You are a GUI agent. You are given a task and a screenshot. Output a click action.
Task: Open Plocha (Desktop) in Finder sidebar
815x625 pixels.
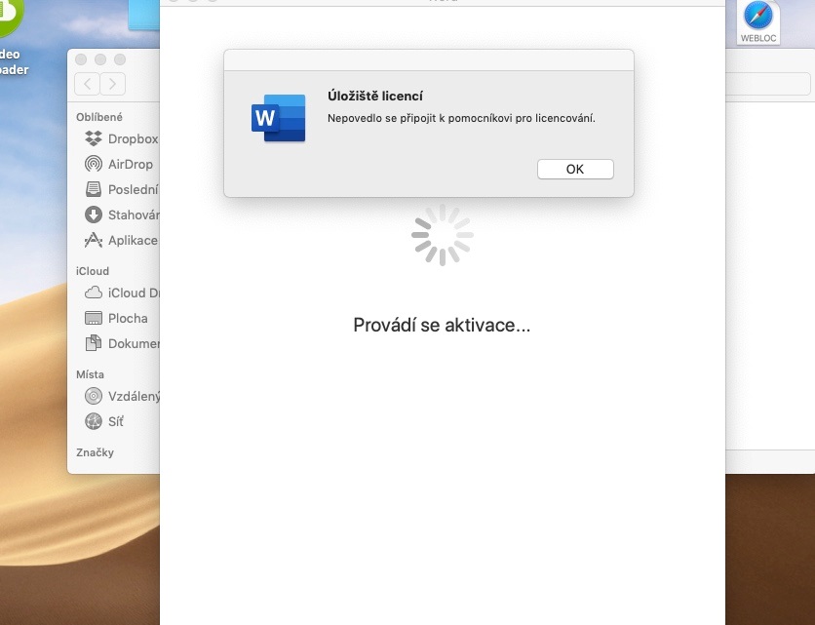[116, 318]
